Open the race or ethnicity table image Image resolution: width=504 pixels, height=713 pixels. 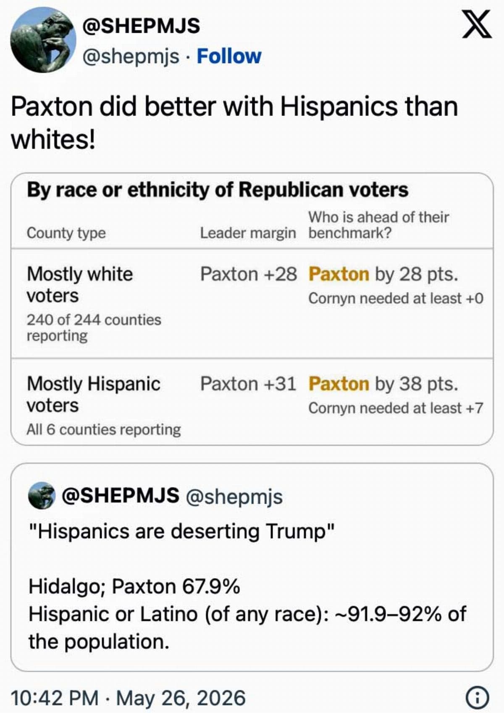[x=252, y=309]
